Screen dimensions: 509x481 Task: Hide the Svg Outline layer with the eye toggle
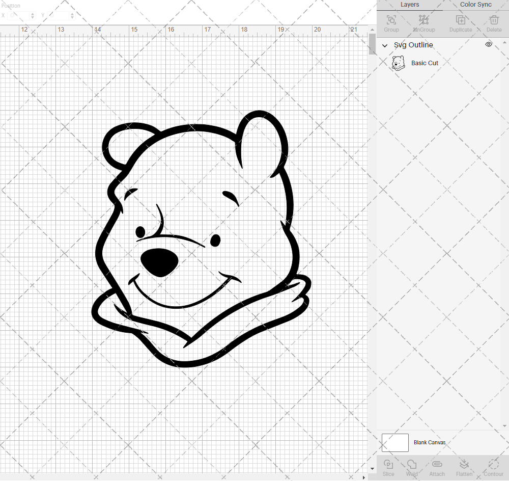489,45
